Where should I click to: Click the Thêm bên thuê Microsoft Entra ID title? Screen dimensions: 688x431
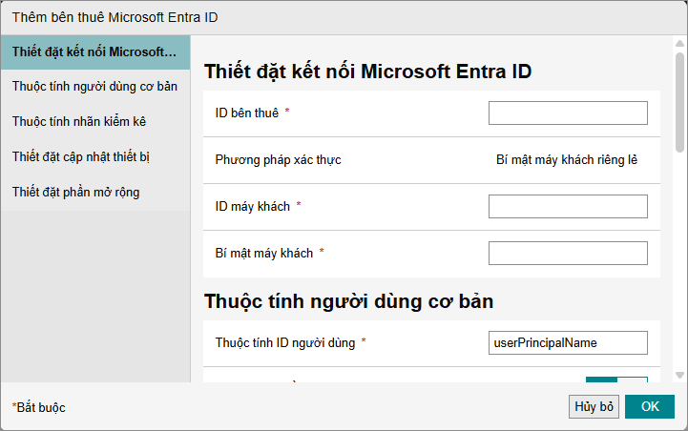[115, 17]
